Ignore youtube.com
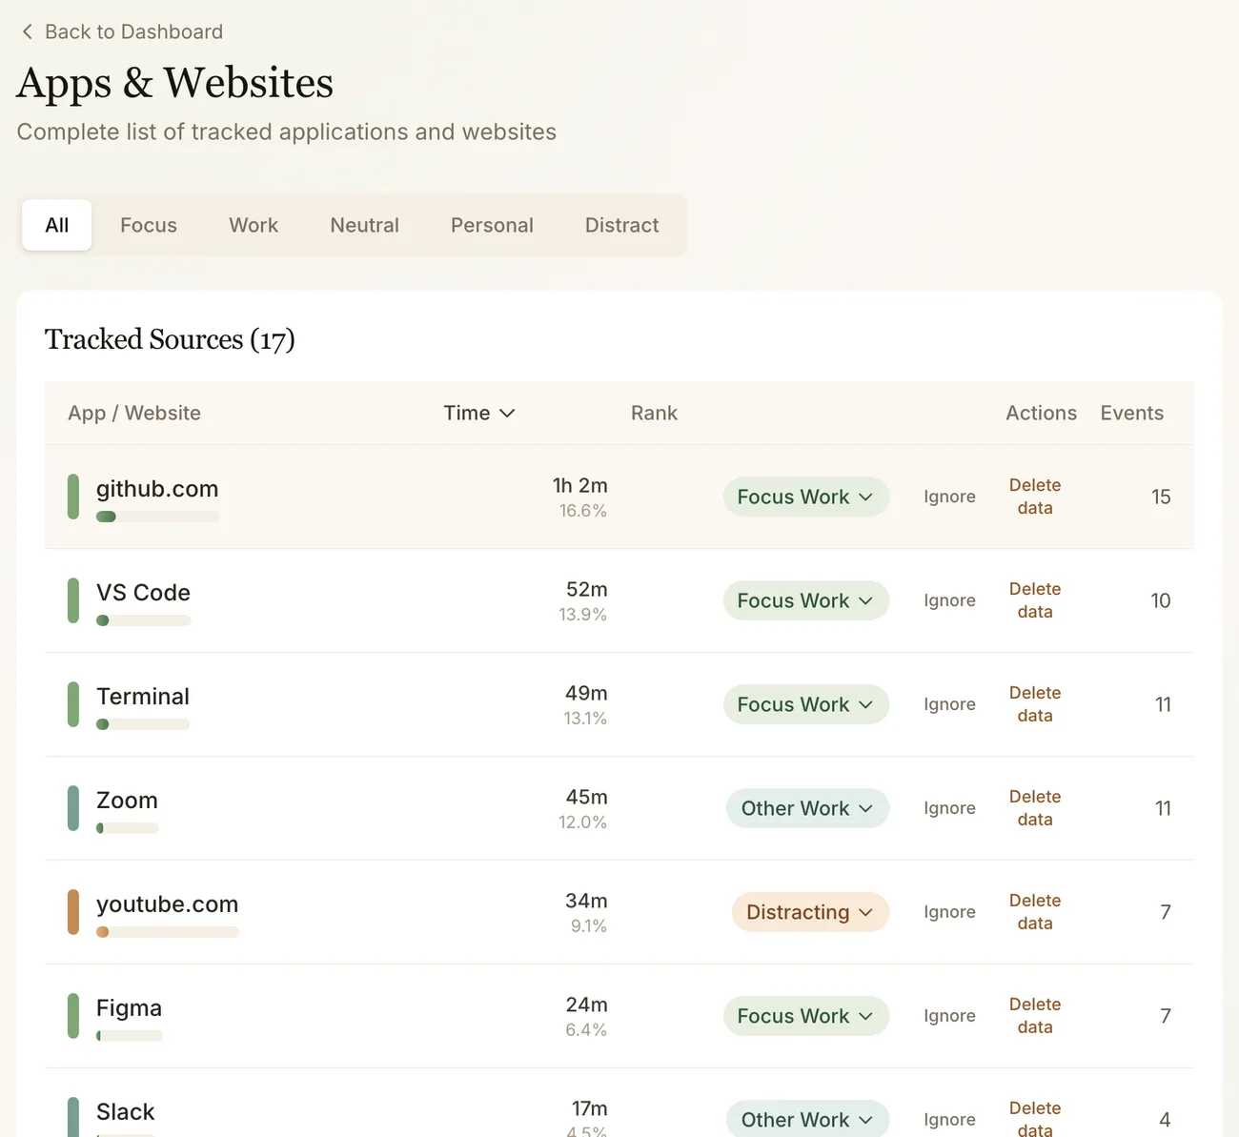Viewport: 1239px width, 1137px height. tap(949, 912)
